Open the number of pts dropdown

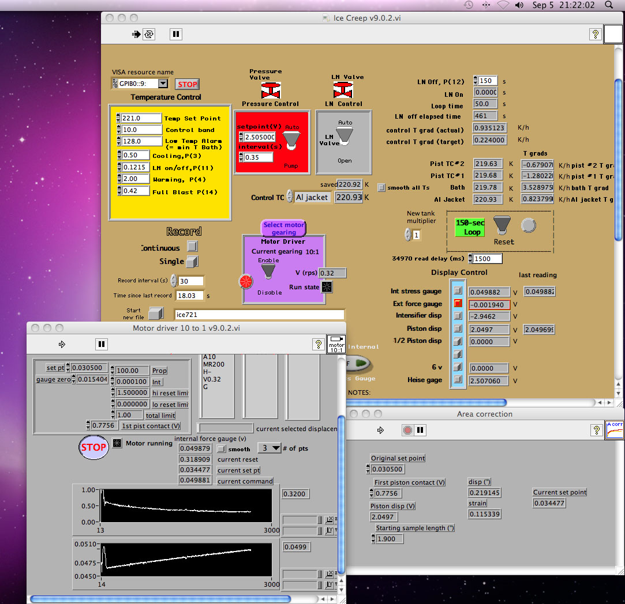click(x=269, y=448)
